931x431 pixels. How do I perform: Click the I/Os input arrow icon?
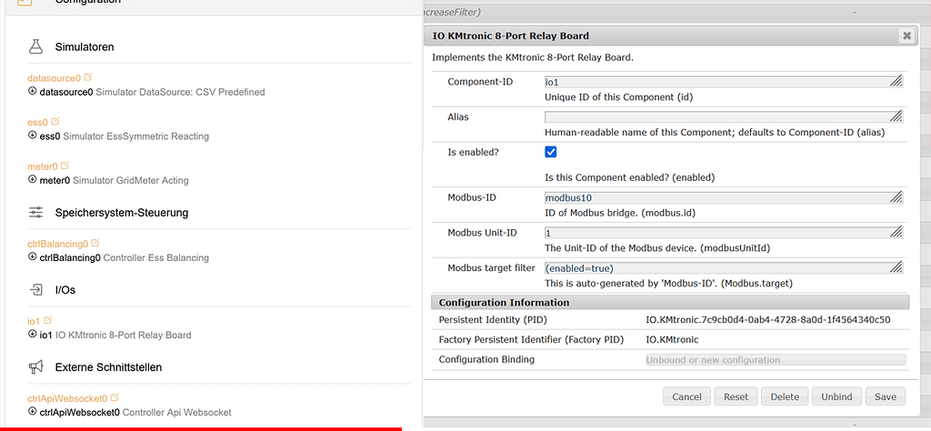(x=35, y=290)
